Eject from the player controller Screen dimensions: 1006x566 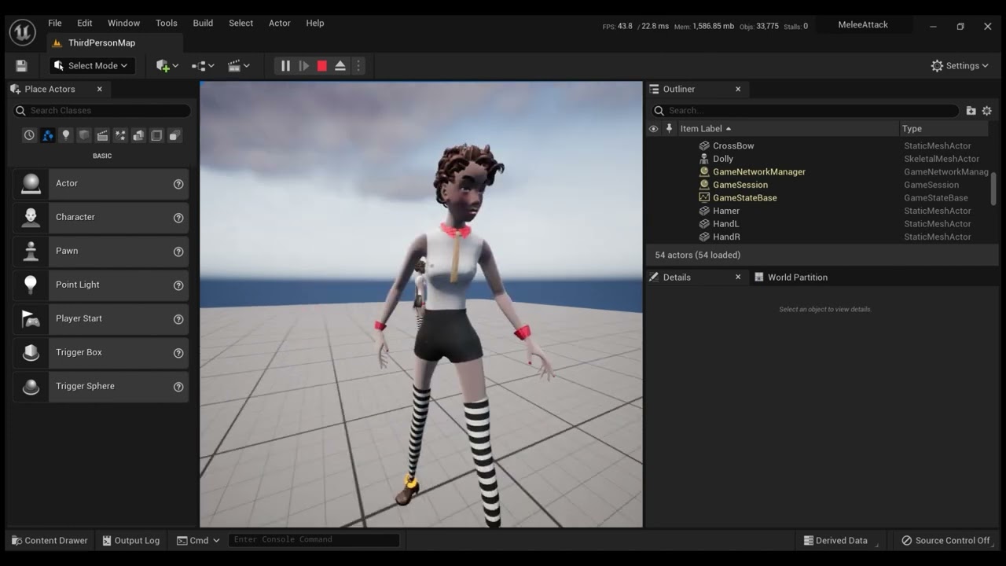pos(340,66)
